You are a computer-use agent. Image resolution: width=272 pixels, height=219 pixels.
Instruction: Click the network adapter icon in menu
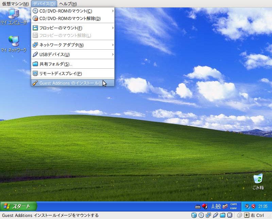35,45
